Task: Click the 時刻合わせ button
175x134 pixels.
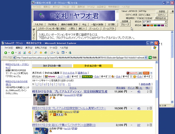Action: [x=161, y=18]
